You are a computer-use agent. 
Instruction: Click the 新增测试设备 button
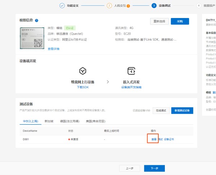click(182, 111)
